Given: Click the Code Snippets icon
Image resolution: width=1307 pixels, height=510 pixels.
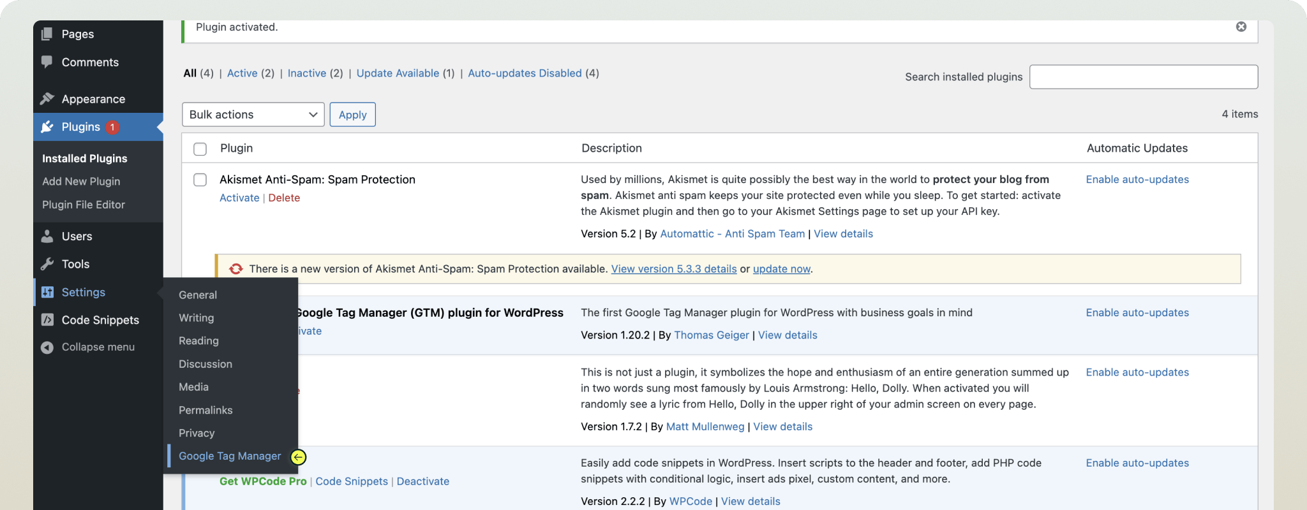Looking at the screenshot, I should [x=47, y=320].
